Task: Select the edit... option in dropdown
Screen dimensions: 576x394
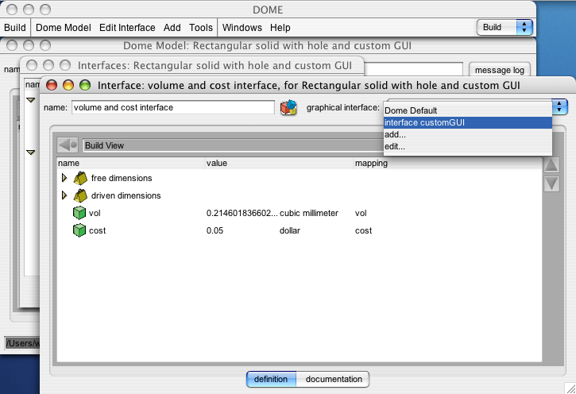Action: 468,146
